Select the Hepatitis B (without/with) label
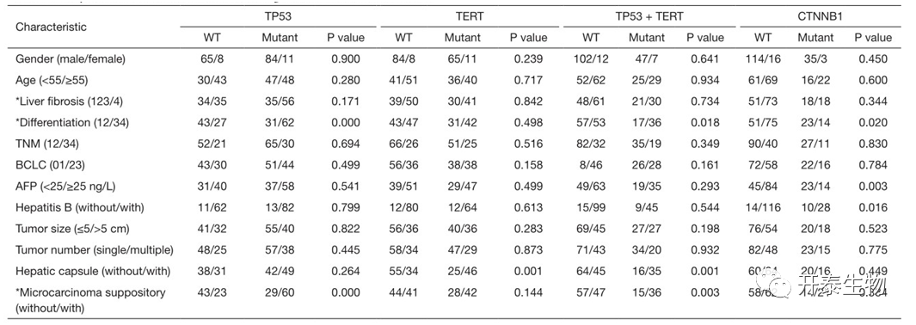Viewport: 916px width, 325px height. click(x=78, y=208)
